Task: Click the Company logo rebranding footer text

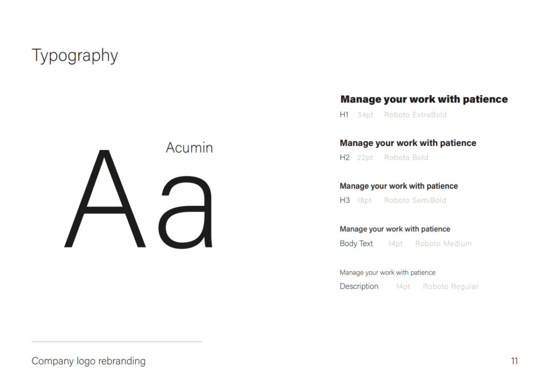Action: coord(89,361)
